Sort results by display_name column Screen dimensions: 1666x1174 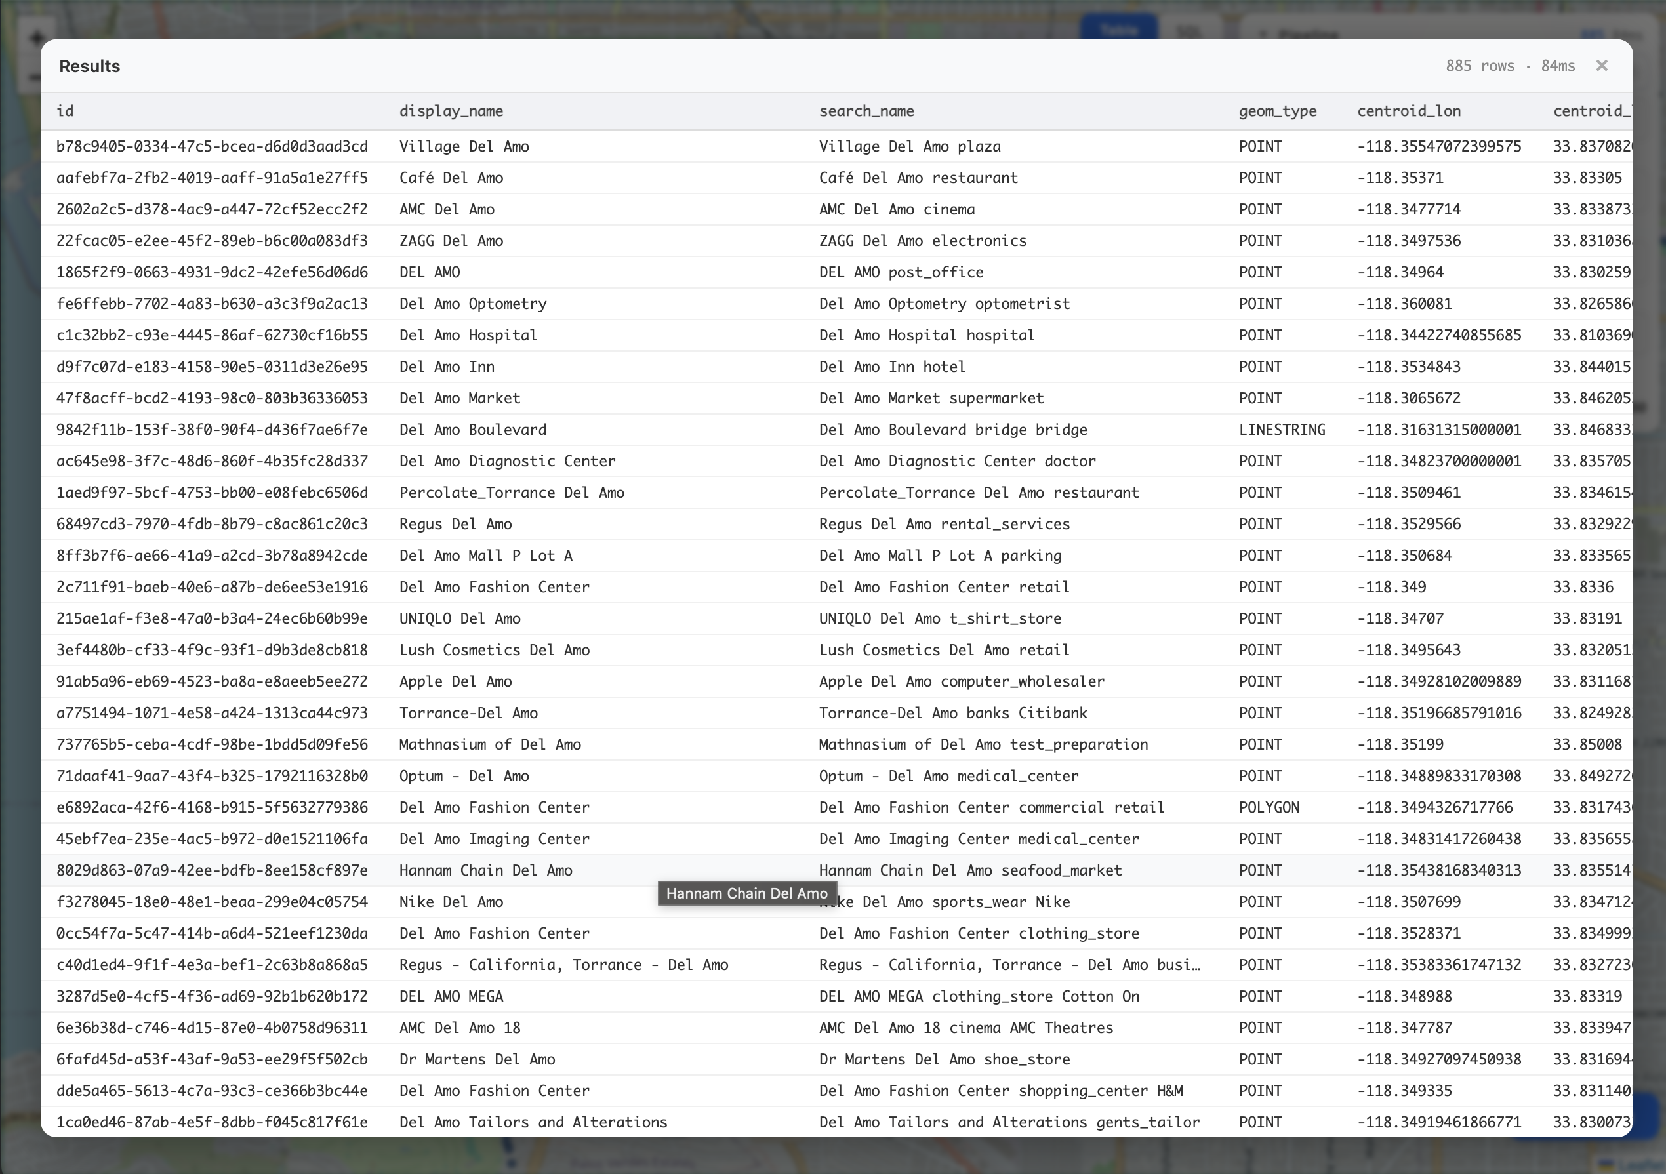(x=451, y=111)
